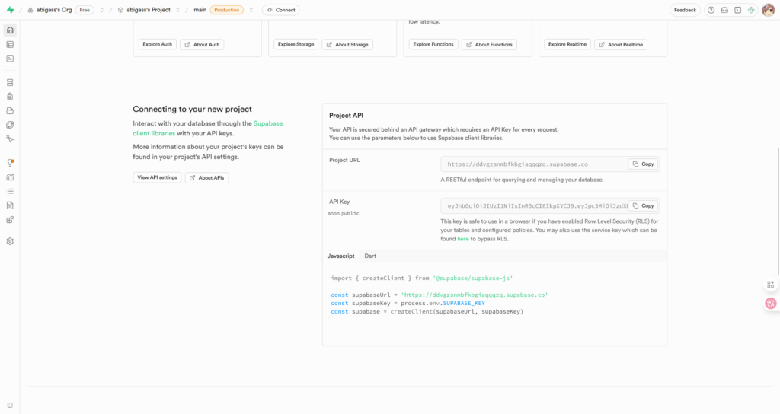This screenshot has width=780, height=414.
Task: Switch to the Dart code tab
Action: pos(370,256)
